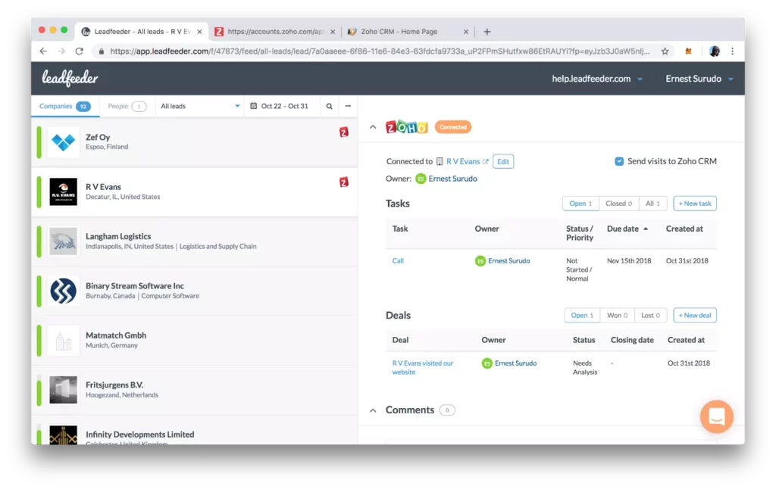
Task: Click the Leadfeeder logo in the header
Action: pos(68,78)
